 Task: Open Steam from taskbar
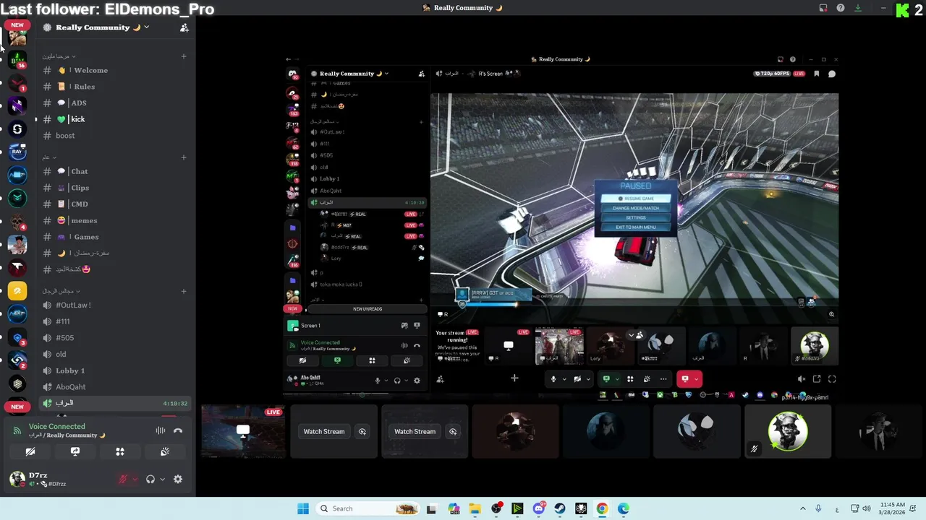tap(560, 508)
